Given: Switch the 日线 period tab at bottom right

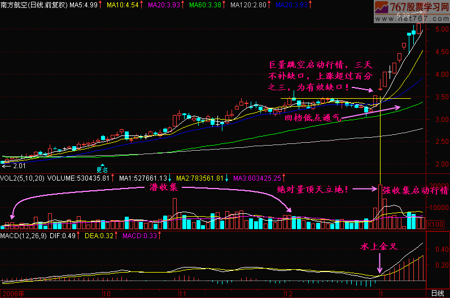Looking at the screenshot, I should [x=437, y=293].
